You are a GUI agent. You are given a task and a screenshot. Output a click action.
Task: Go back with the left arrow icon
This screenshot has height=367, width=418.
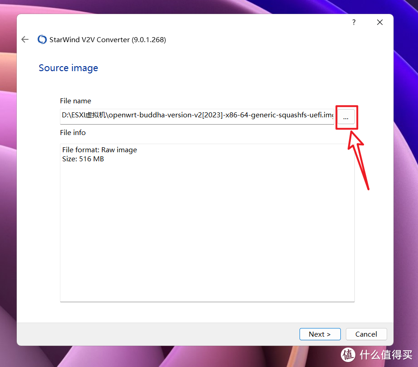click(25, 39)
